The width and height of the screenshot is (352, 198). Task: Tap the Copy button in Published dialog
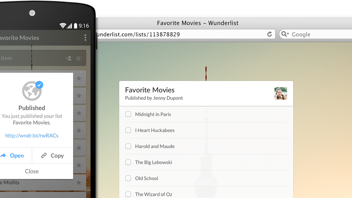click(53, 155)
